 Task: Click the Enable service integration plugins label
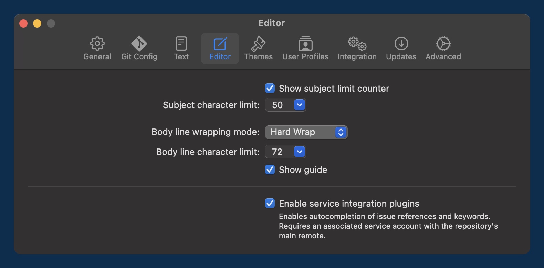tap(349, 204)
